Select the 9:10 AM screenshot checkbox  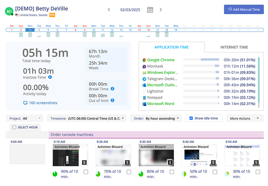coord(86,172)
